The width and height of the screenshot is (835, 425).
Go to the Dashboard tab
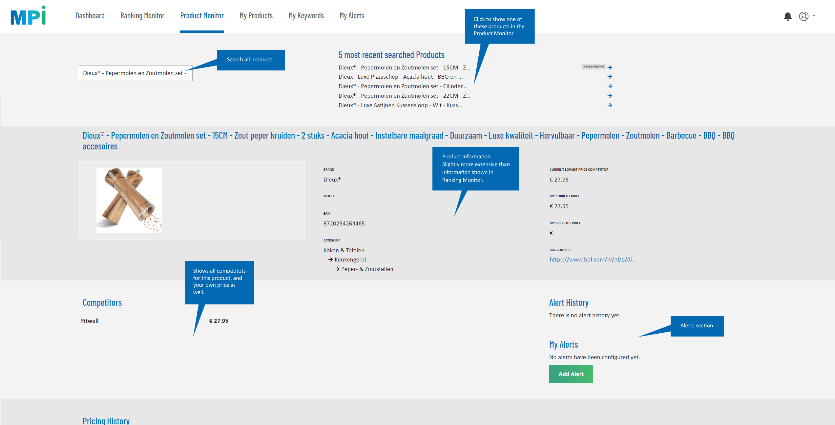click(90, 16)
